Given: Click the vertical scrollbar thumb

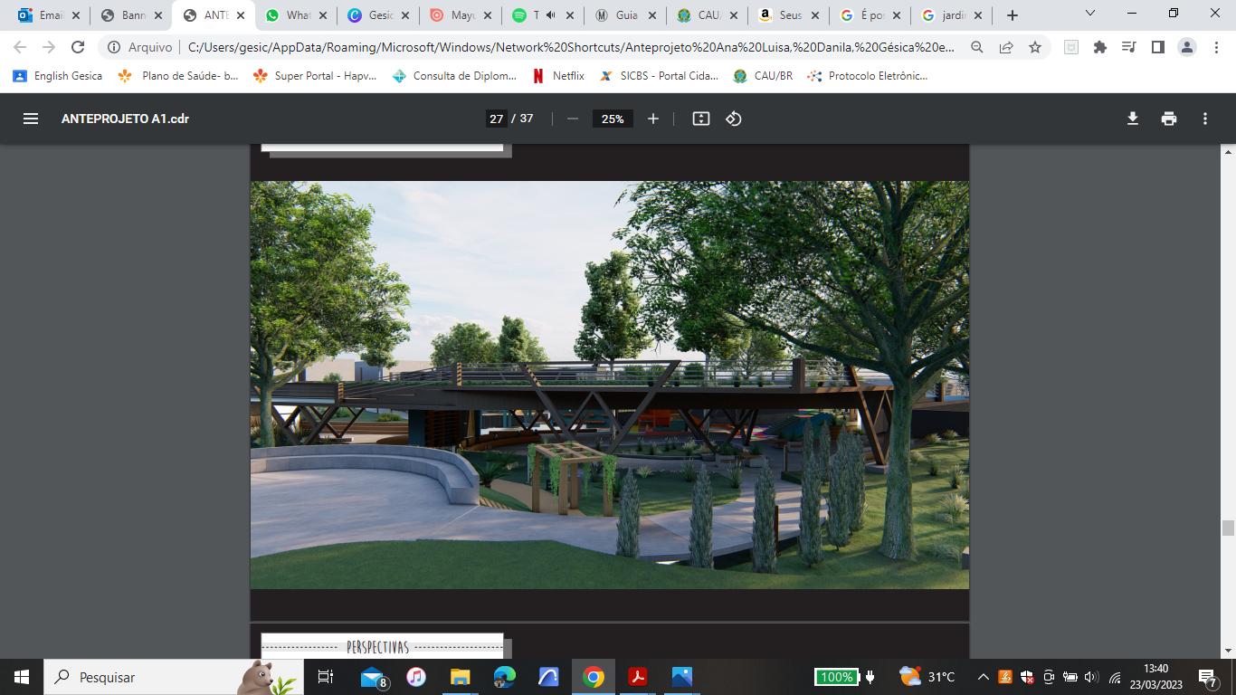Looking at the screenshot, I should point(1228,528).
